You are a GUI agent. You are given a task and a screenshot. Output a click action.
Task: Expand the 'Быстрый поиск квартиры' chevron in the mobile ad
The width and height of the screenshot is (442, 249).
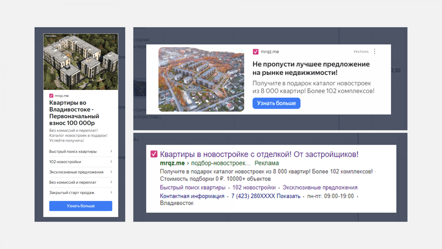pos(111,151)
